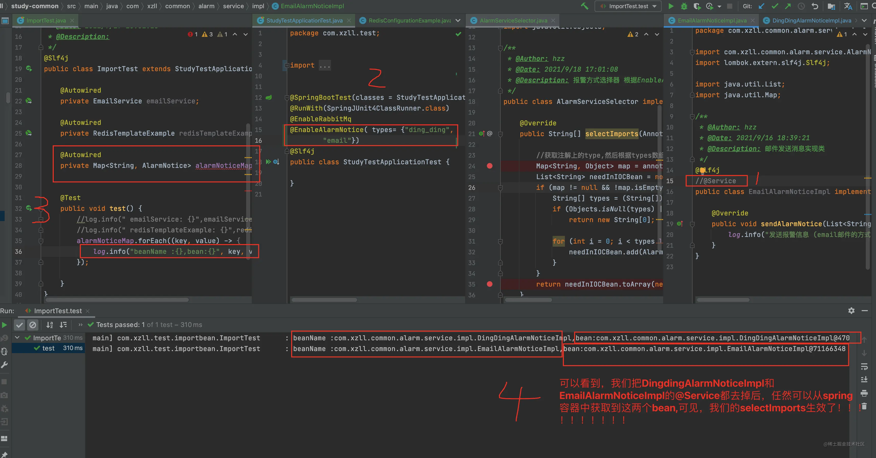Click the run class gutter icon at ImportTest line 19
This screenshot has width=876, height=458.
pos(29,69)
